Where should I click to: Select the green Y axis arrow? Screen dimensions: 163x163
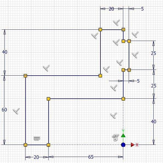coord(123,135)
